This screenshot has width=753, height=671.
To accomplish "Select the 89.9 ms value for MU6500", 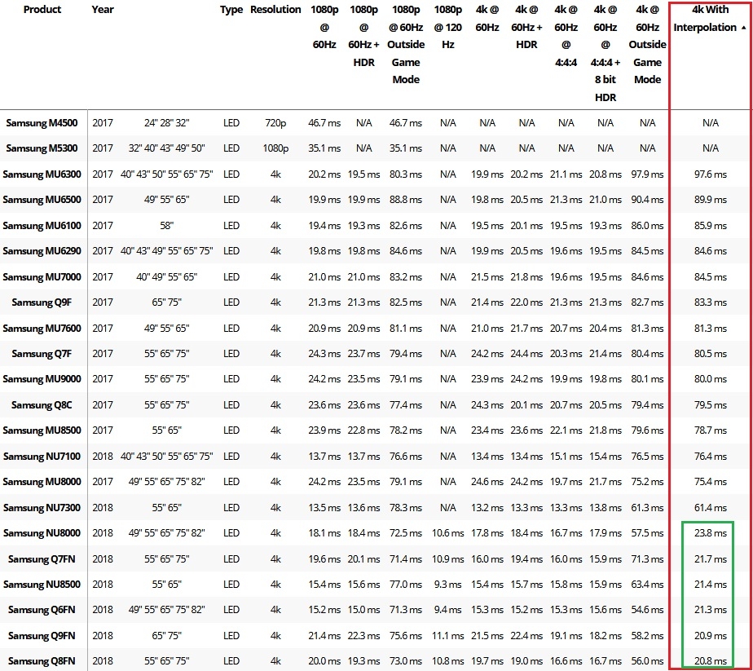I will [711, 200].
